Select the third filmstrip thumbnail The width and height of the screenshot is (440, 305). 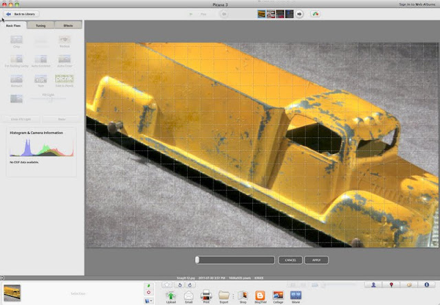tap(280, 14)
